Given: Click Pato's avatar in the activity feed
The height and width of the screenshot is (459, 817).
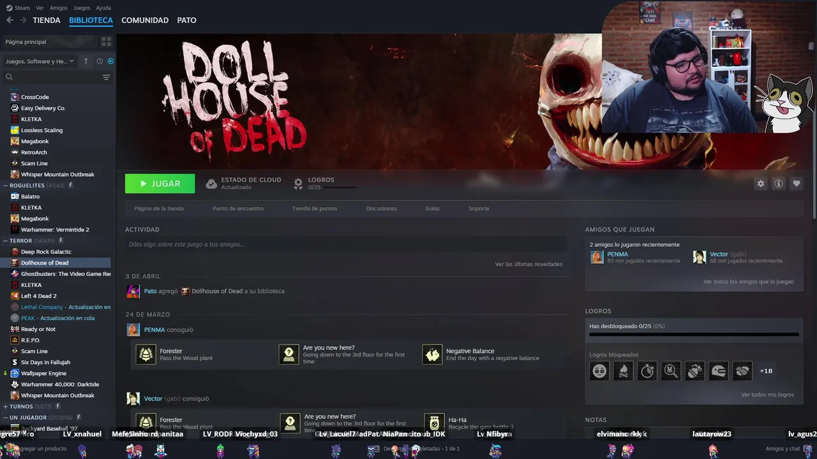Looking at the screenshot, I should coord(133,291).
